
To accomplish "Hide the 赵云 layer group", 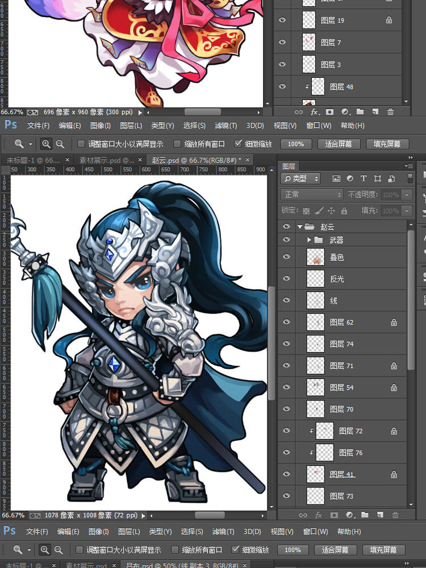I will tap(286, 227).
